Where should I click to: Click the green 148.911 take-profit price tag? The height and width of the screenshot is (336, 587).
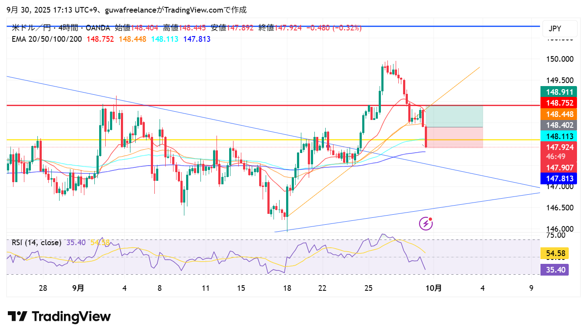click(558, 92)
